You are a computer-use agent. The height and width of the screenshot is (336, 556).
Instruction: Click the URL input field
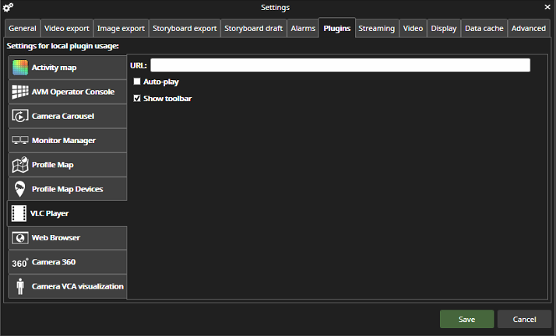(340, 65)
